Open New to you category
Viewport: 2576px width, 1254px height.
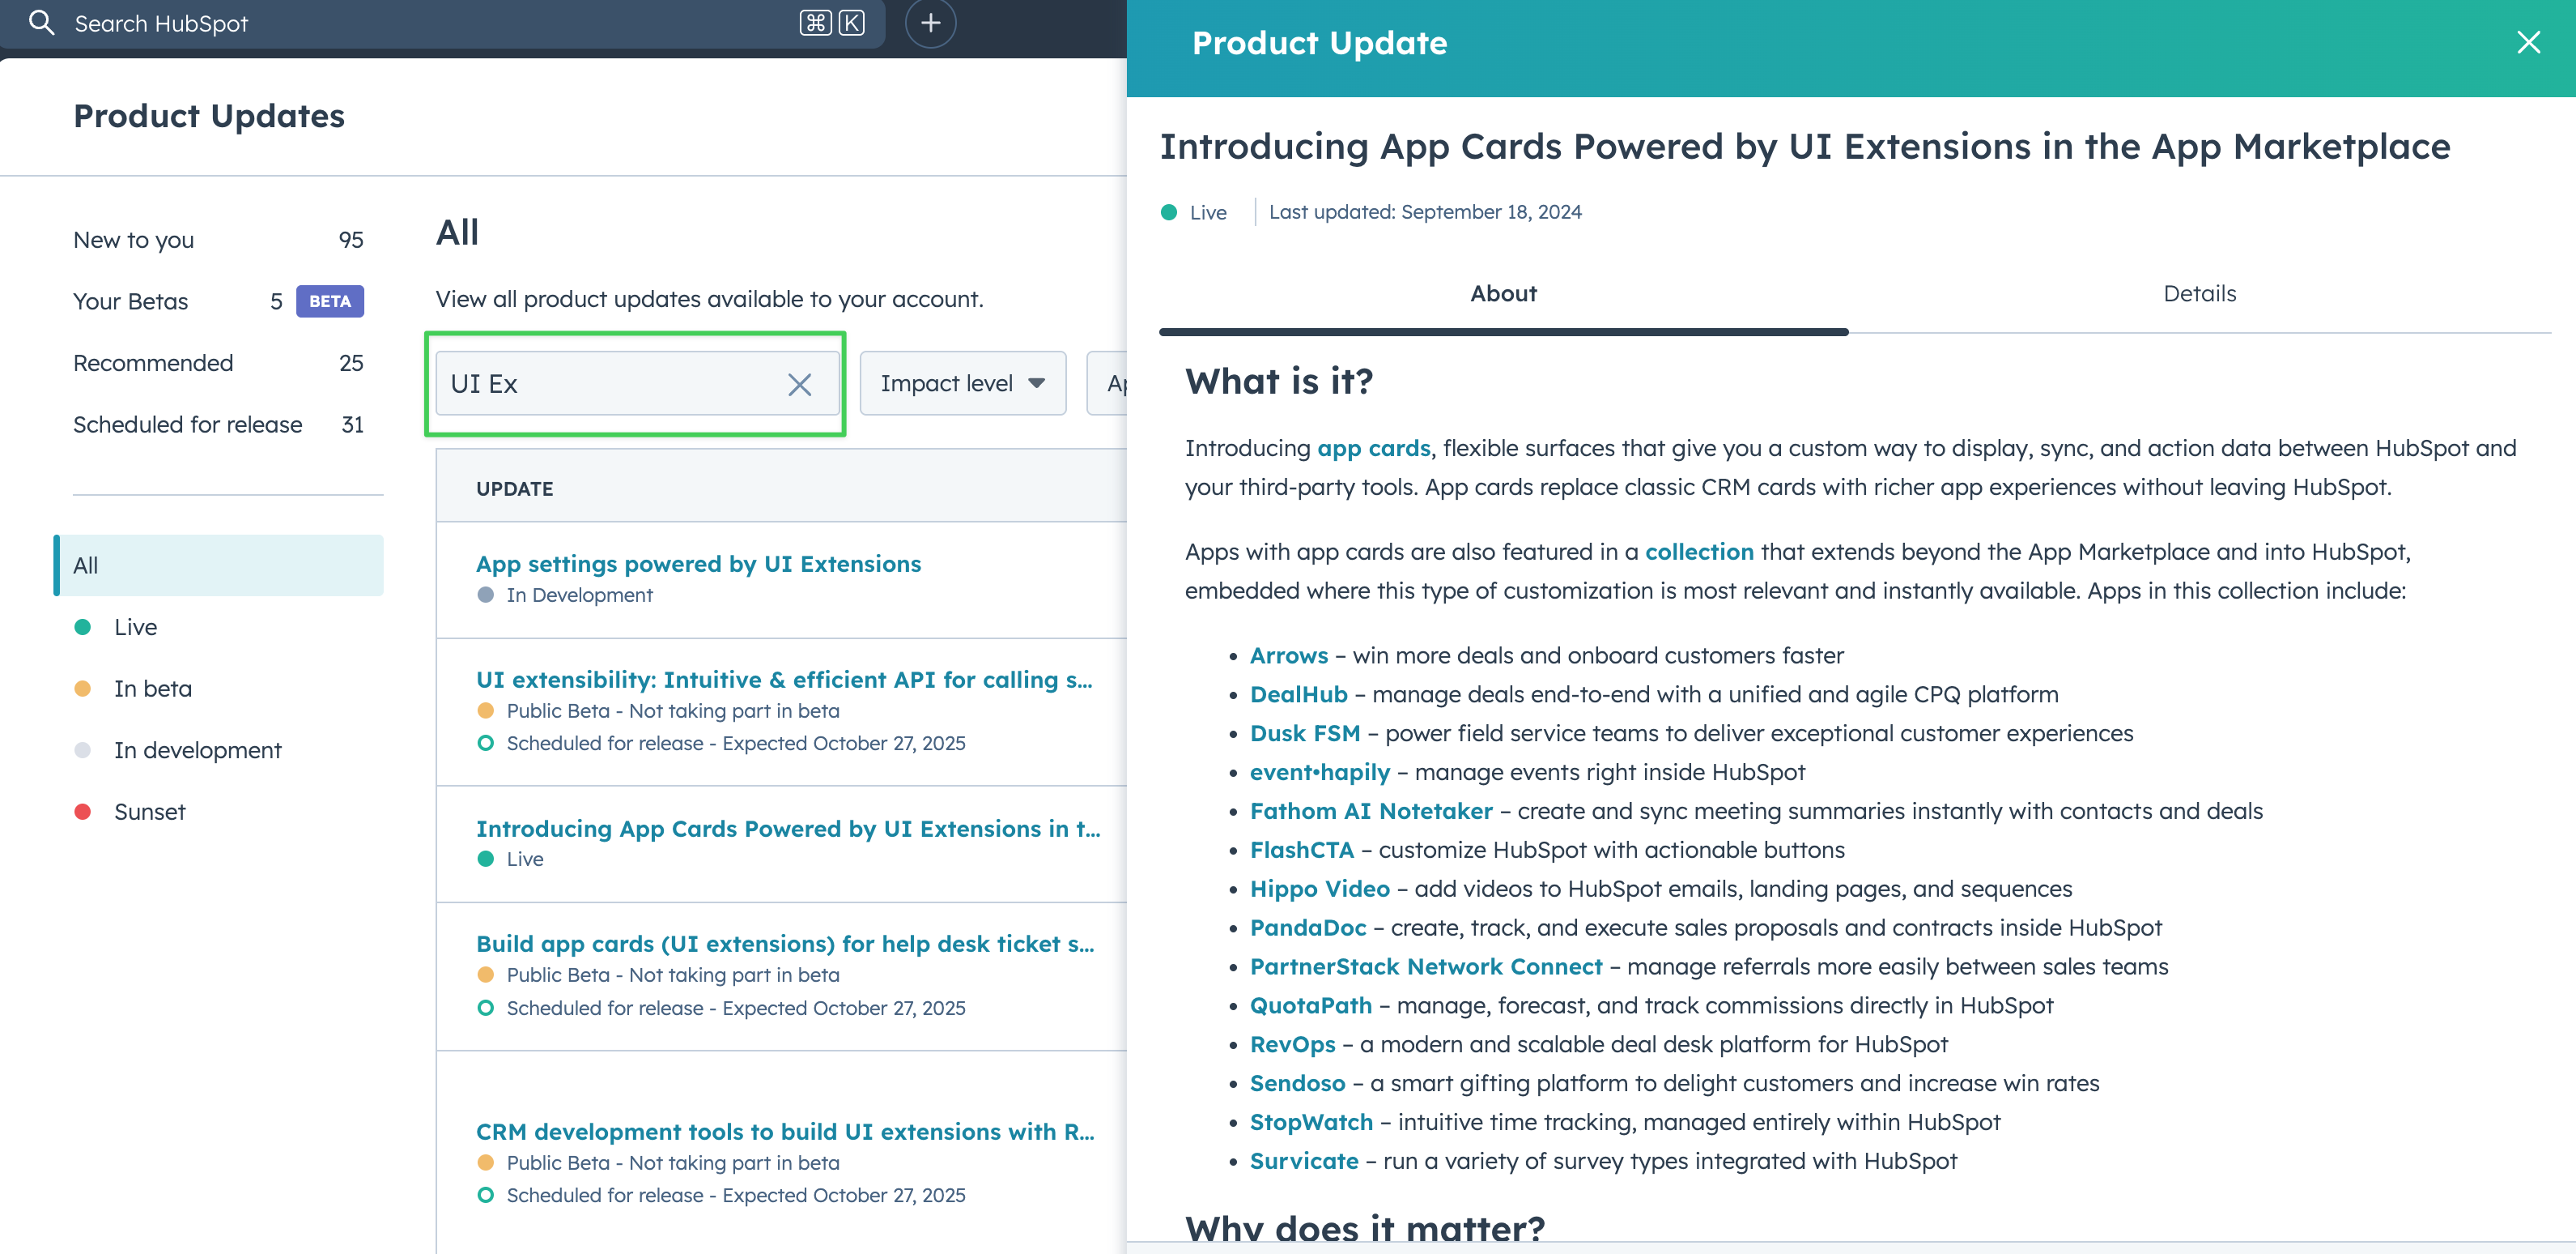point(218,241)
